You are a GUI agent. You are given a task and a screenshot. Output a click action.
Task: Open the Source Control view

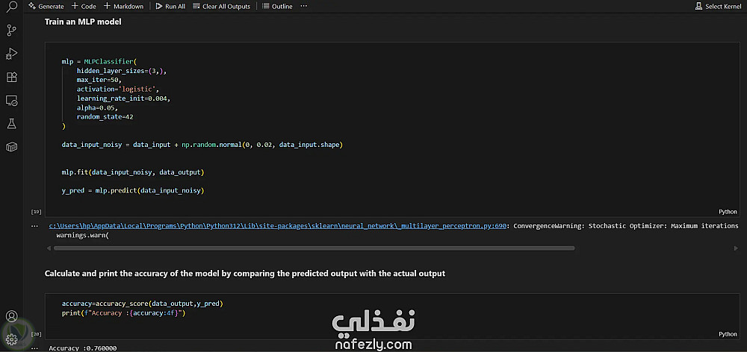coord(11,31)
